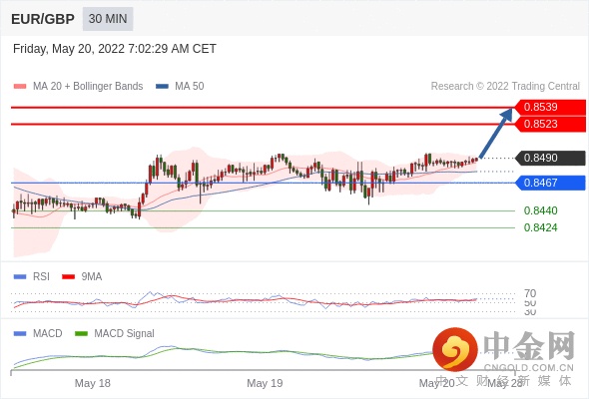Click the date 'Friday, May 20, 2022 7:02:29 AM CET'

click(115, 49)
